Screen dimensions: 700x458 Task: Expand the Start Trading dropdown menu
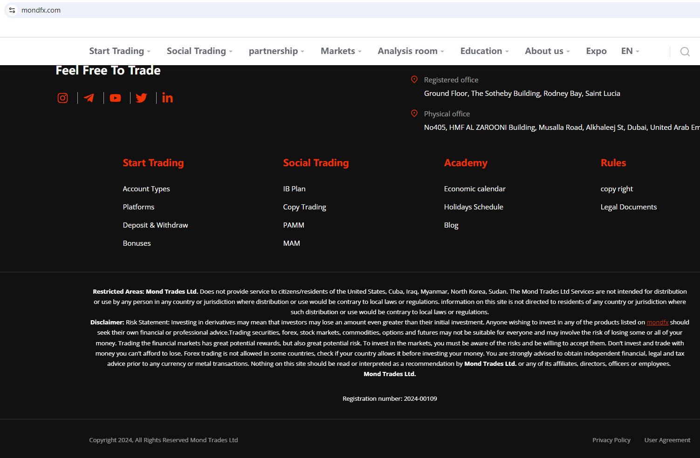(x=119, y=51)
